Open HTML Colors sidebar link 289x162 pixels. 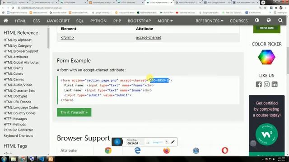tap(13, 74)
